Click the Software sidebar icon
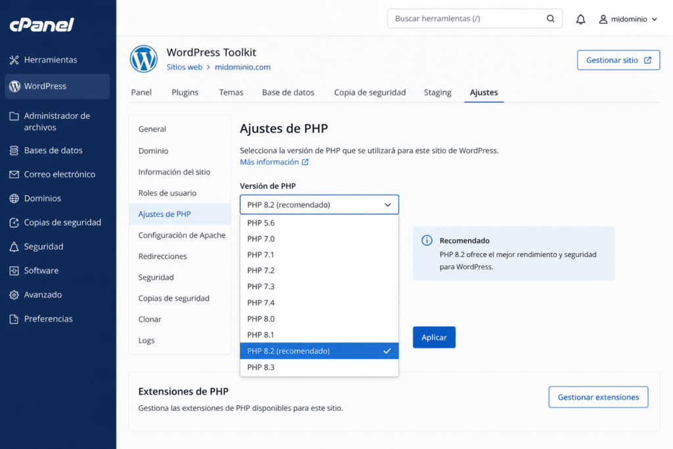Screen dimensions: 673x449 click(14, 271)
